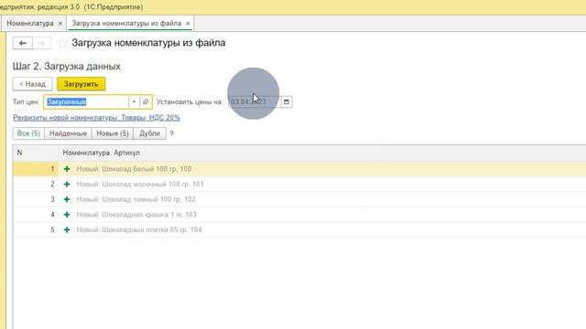The image size is (586, 329).
Task: Select row Шоколадная крошка 1 кг, 103
Action: click(299, 215)
